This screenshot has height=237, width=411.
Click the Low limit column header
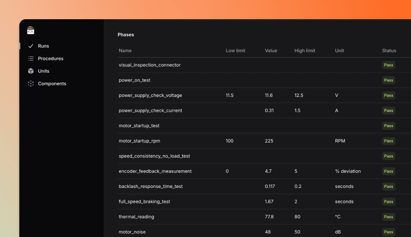pos(235,51)
